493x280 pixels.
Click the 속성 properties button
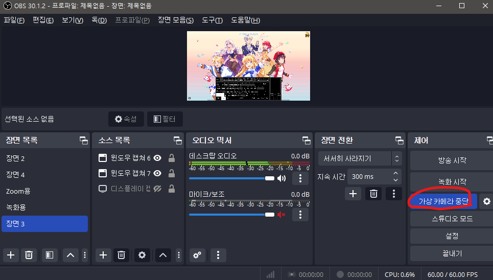click(x=126, y=119)
